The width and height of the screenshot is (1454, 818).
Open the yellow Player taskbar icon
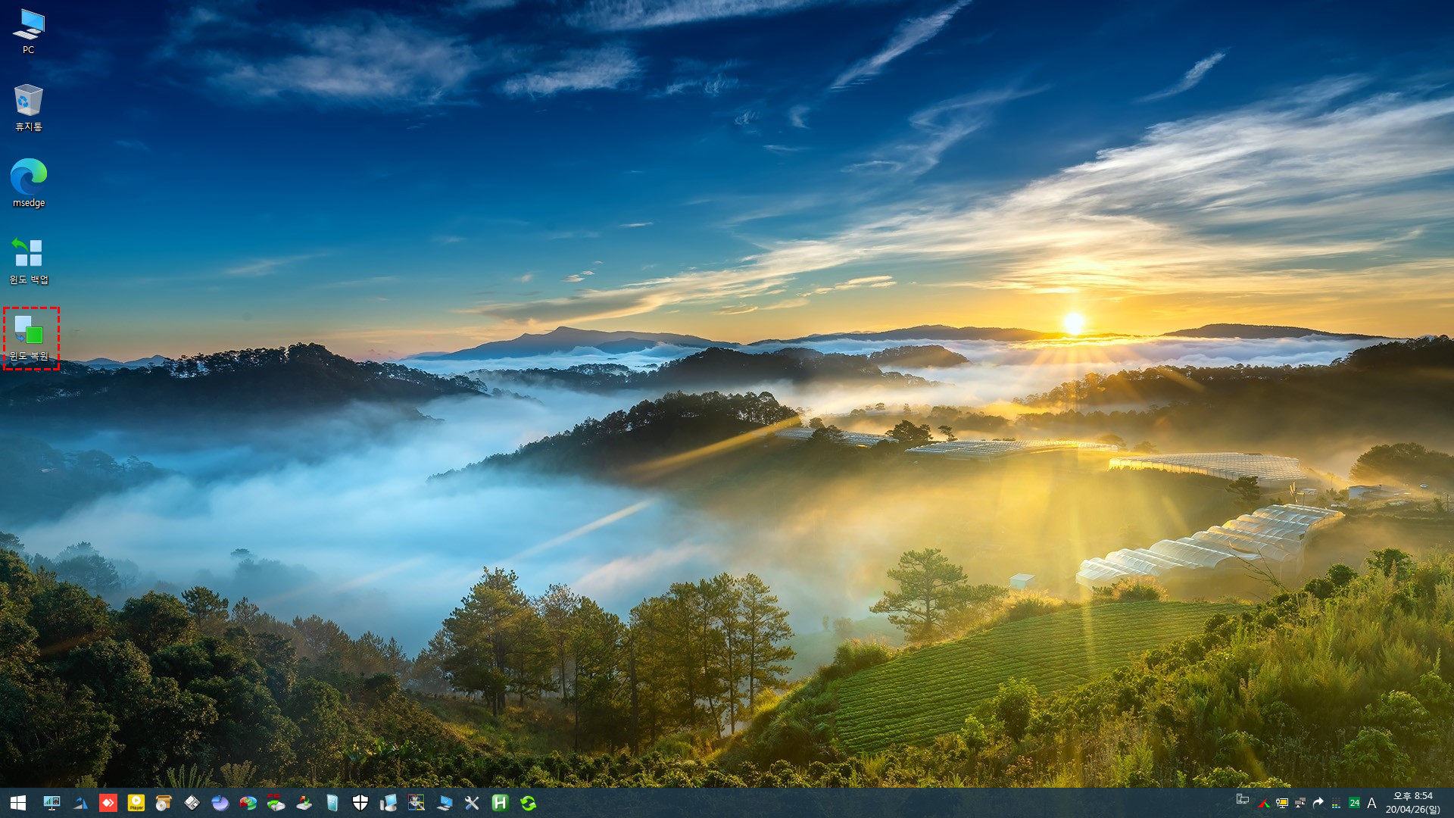pyautogui.click(x=136, y=803)
